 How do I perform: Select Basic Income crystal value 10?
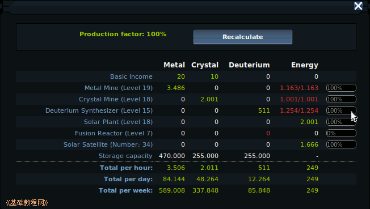click(215, 76)
